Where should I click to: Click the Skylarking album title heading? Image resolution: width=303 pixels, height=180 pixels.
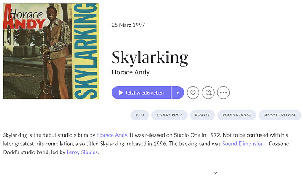click(150, 57)
